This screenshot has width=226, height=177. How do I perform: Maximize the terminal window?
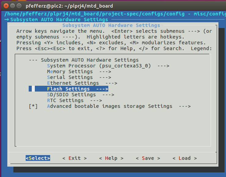coord(19,6)
